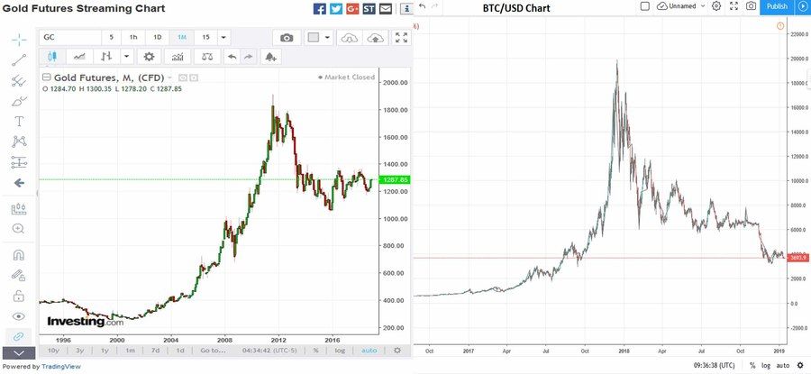Select the Text annotation tool
This screenshot has height=374, width=811.
19,121
